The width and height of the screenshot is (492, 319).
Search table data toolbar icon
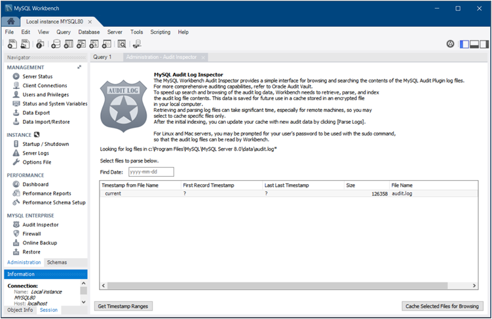tap(122, 44)
